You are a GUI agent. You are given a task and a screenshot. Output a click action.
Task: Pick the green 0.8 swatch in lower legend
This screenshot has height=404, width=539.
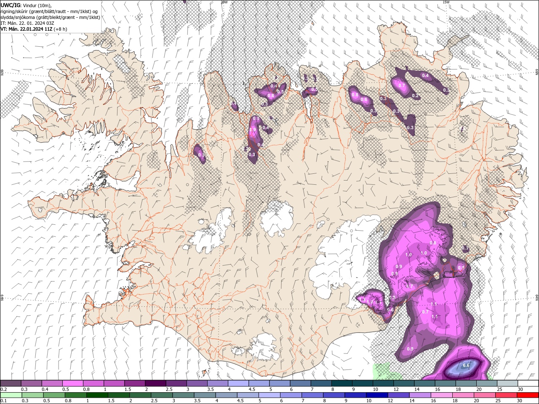pyautogui.click(x=75, y=395)
